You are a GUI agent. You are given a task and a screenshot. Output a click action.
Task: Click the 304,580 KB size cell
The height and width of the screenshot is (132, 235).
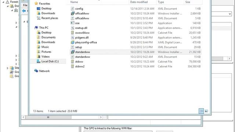pyautogui.click(x=194, y=66)
